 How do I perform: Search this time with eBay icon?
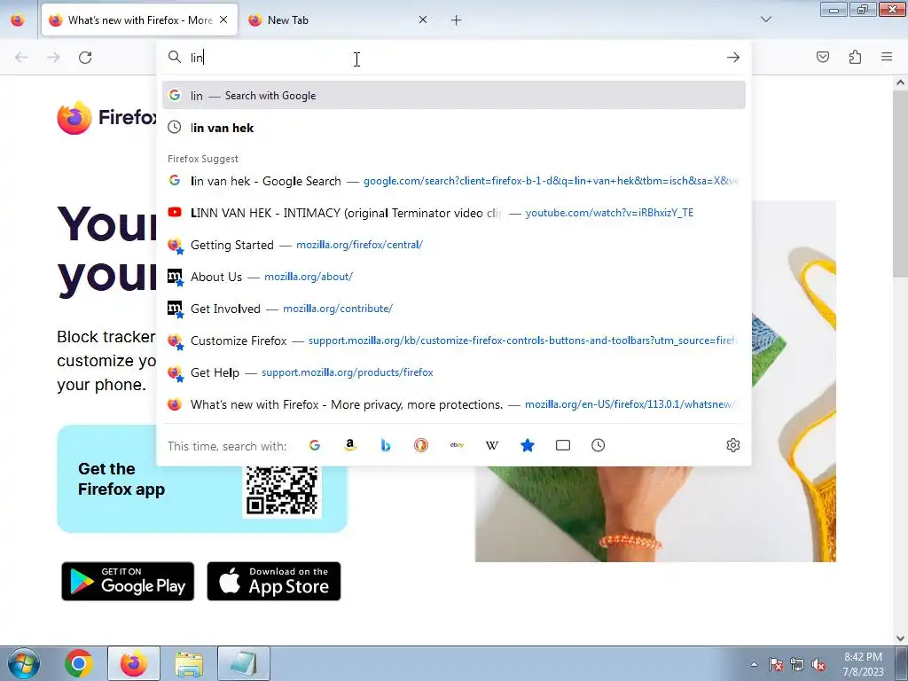coord(457,445)
